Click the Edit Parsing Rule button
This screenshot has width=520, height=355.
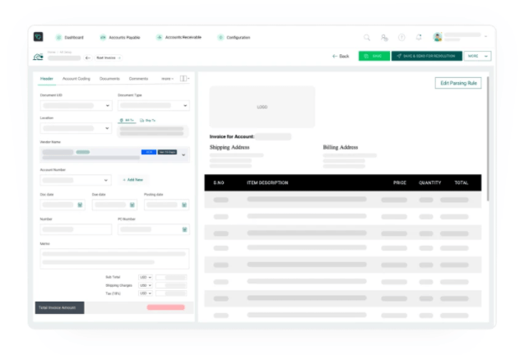tap(457, 83)
